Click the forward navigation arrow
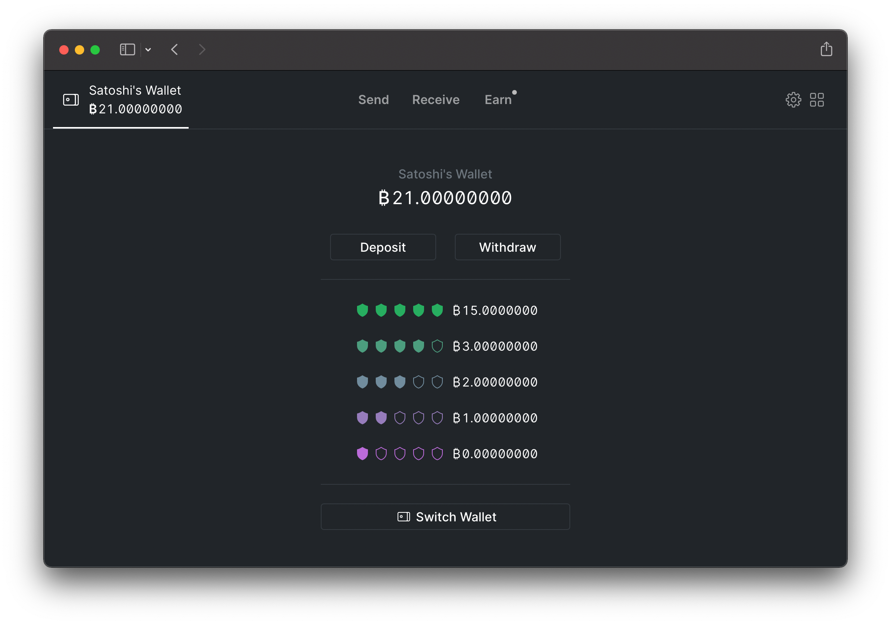This screenshot has height=625, width=891. tap(202, 49)
